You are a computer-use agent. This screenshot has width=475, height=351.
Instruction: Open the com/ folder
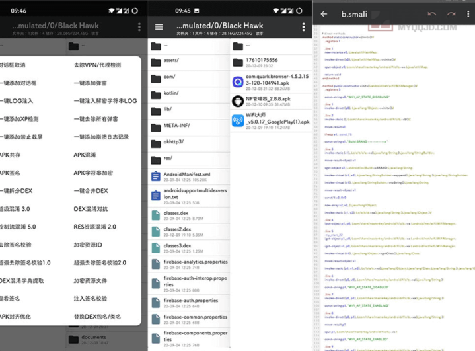pyautogui.click(x=188, y=79)
